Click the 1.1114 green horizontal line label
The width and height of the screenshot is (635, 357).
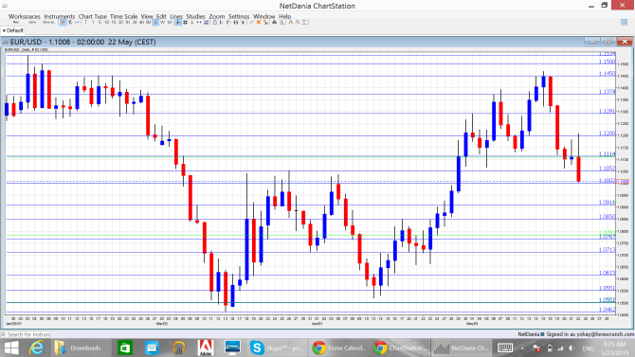click(x=607, y=154)
